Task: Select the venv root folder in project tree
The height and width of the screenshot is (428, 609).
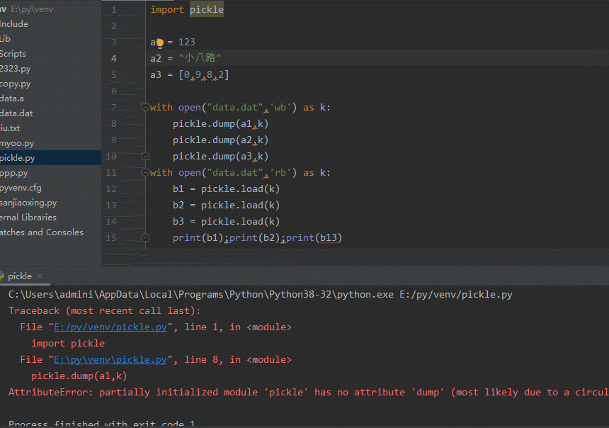Action: coord(50,9)
